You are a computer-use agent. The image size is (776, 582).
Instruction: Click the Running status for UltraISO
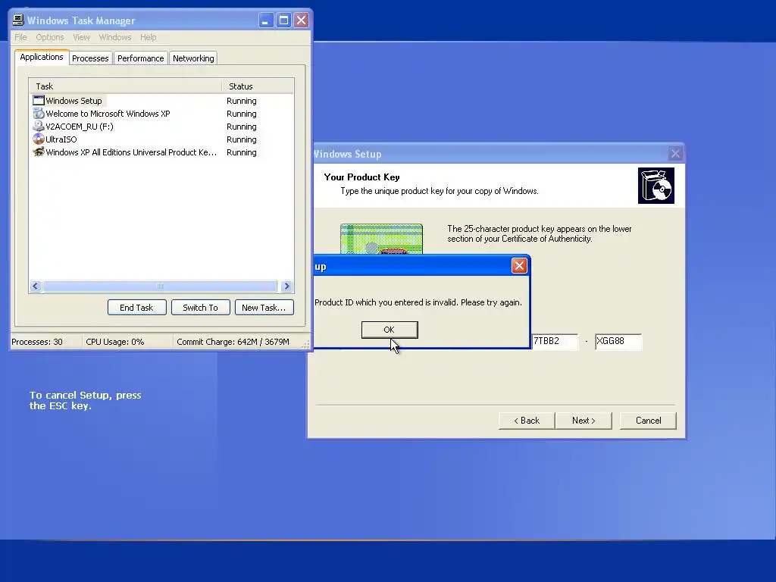(242, 139)
